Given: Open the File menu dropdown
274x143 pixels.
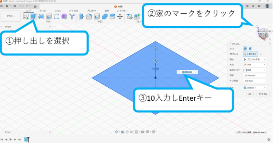Looking at the screenshot, I should tap(8, 6).
